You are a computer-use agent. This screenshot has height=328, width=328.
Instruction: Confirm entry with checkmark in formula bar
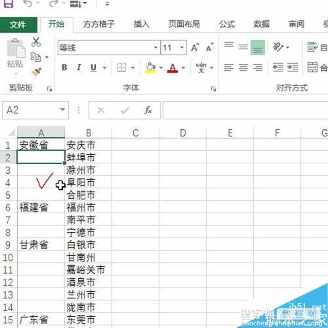point(125,110)
